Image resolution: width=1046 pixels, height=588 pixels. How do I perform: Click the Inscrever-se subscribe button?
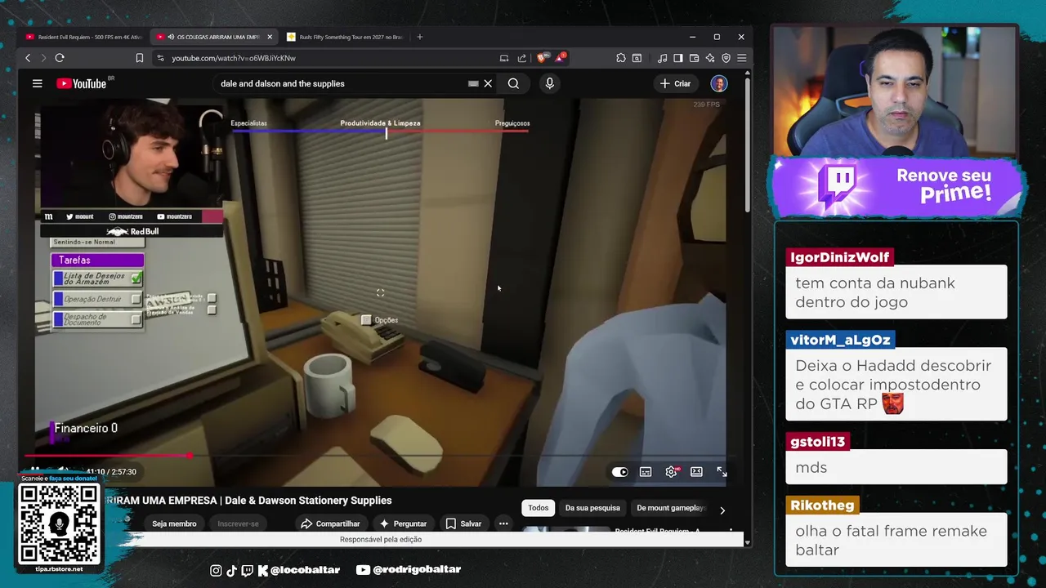point(238,523)
